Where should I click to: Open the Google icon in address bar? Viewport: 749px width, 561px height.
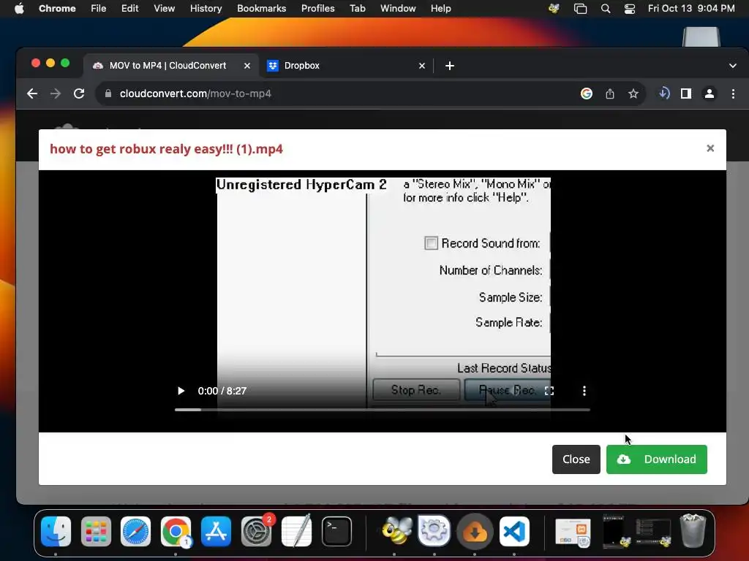[587, 93]
